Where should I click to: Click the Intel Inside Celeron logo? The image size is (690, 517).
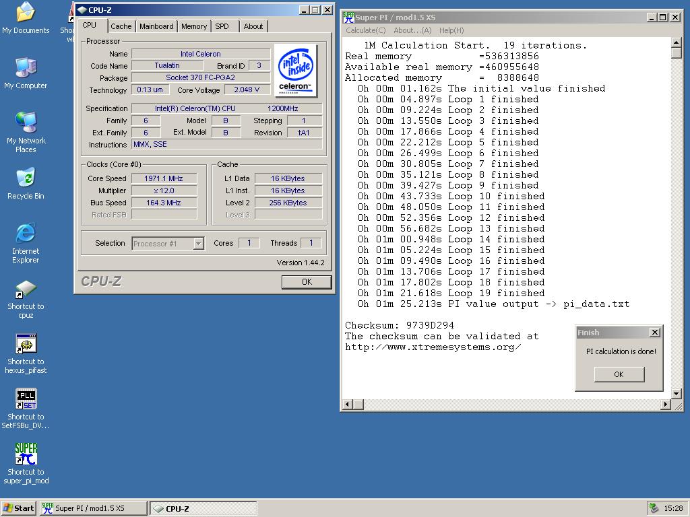(x=295, y=70)
